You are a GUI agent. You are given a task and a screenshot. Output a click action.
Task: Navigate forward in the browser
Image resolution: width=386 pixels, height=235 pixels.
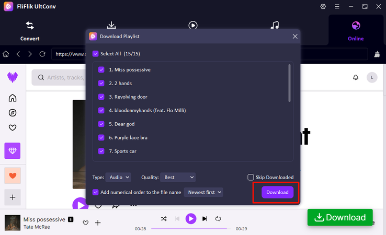[x=30, y=54]
